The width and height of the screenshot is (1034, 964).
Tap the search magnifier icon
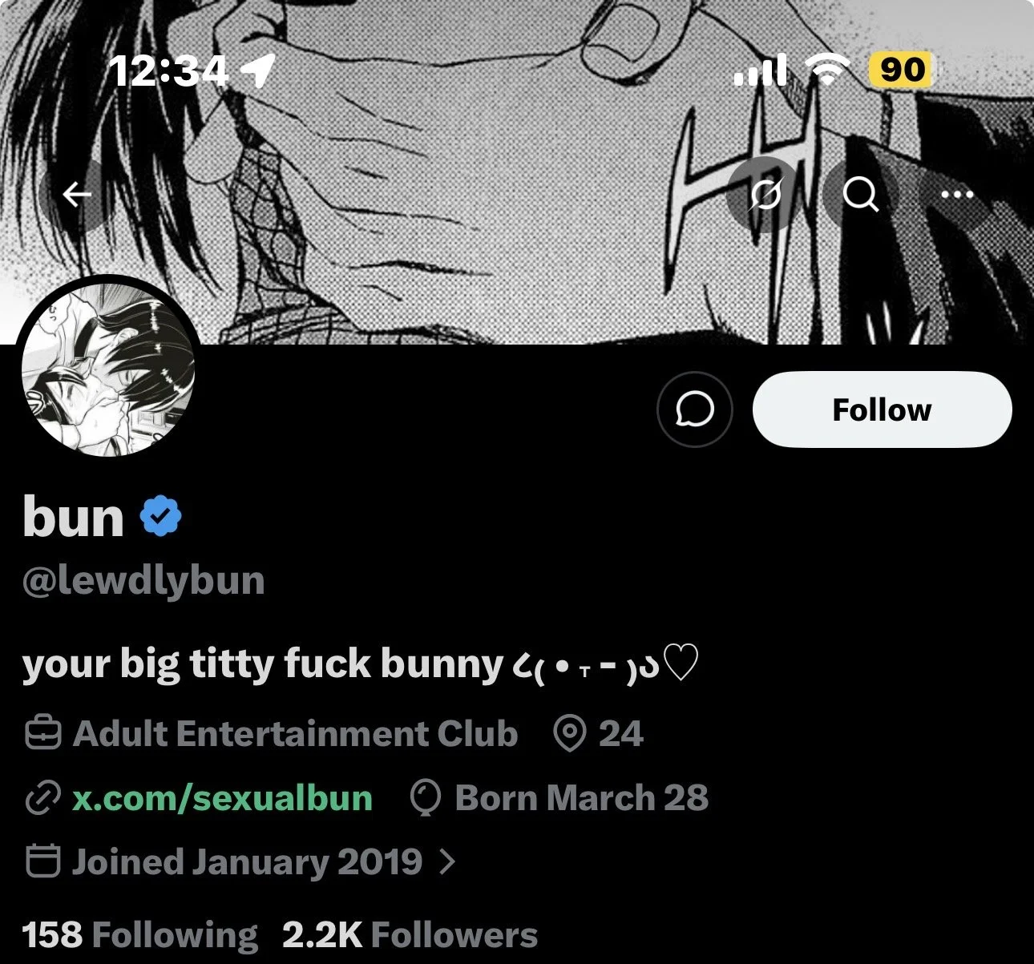861,194
